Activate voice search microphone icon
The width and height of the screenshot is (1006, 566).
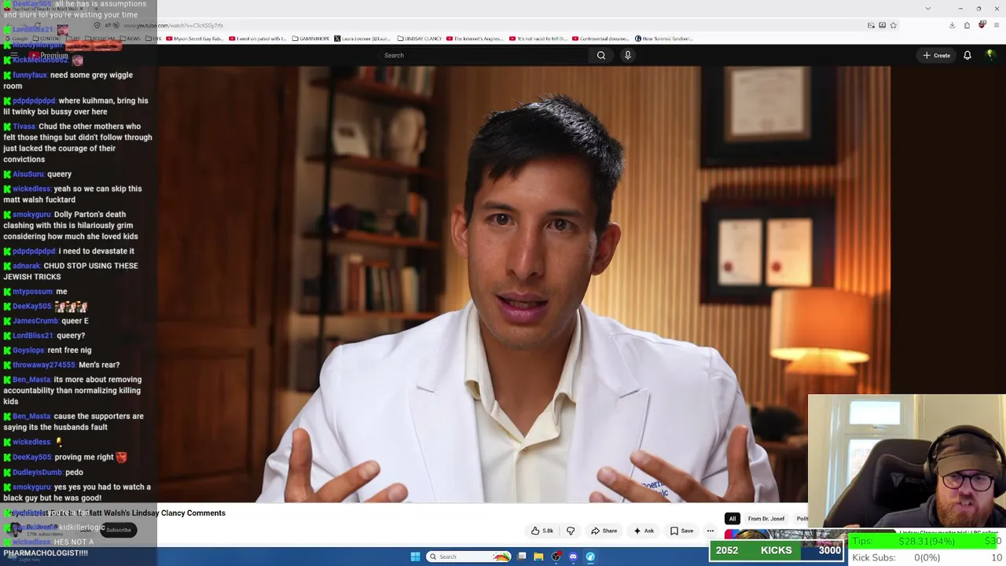click(627, 55)
